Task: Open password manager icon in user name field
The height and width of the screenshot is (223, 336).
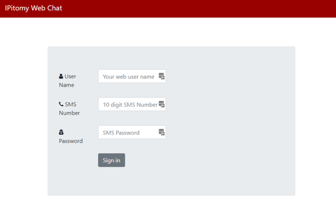Action: [162, 76]
